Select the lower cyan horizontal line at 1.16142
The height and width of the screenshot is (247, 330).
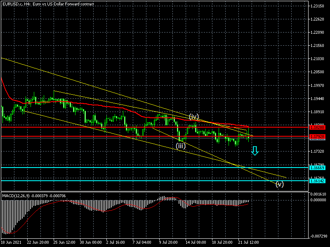pyautogui.click(x=124, y=181)
